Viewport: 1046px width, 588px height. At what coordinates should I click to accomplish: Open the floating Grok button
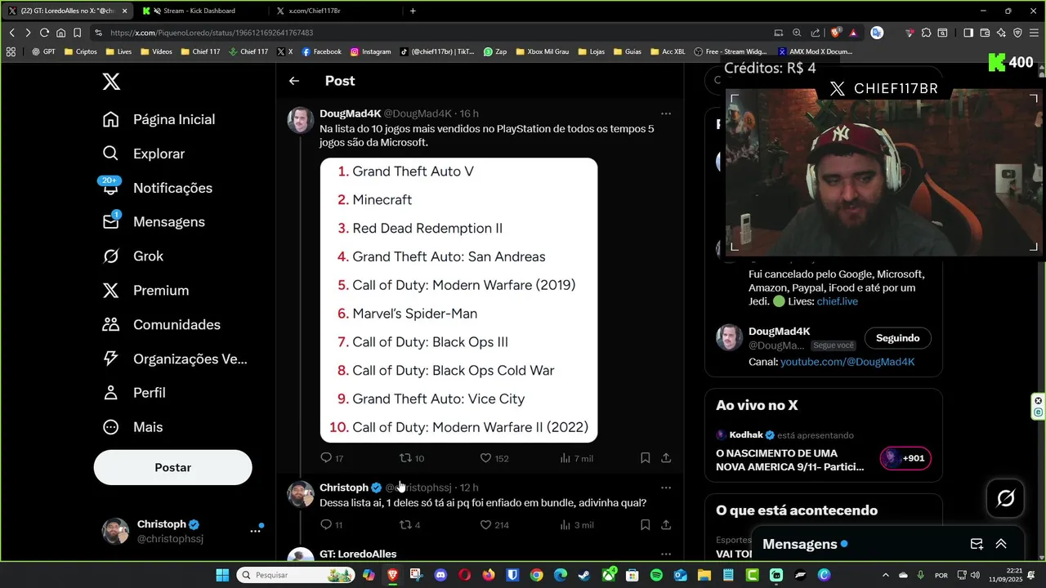(1006, 498)
